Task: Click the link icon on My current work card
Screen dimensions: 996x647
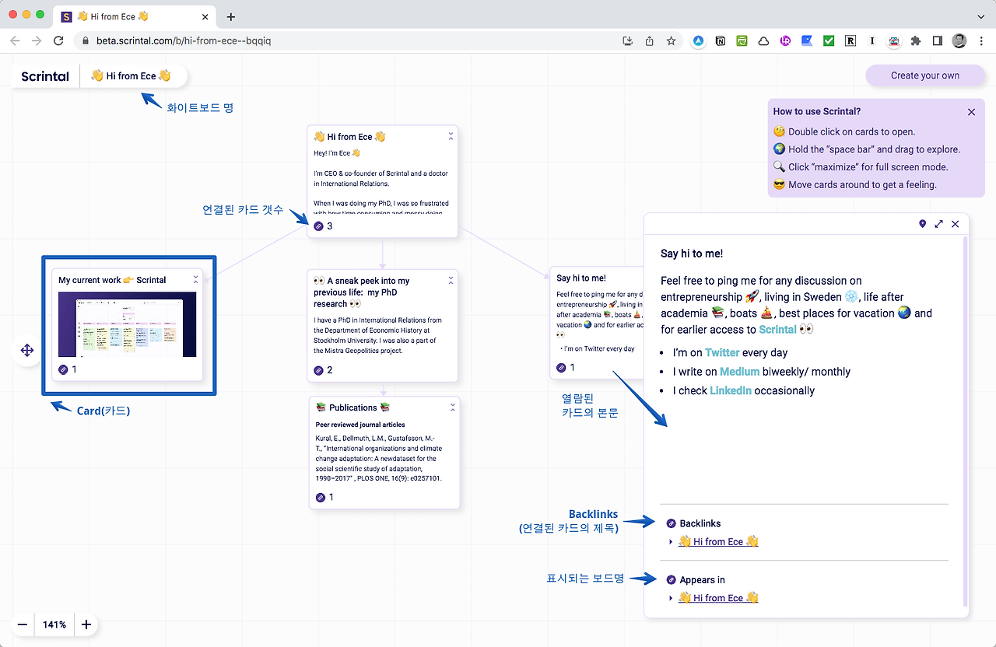Action: coord(63,369)
